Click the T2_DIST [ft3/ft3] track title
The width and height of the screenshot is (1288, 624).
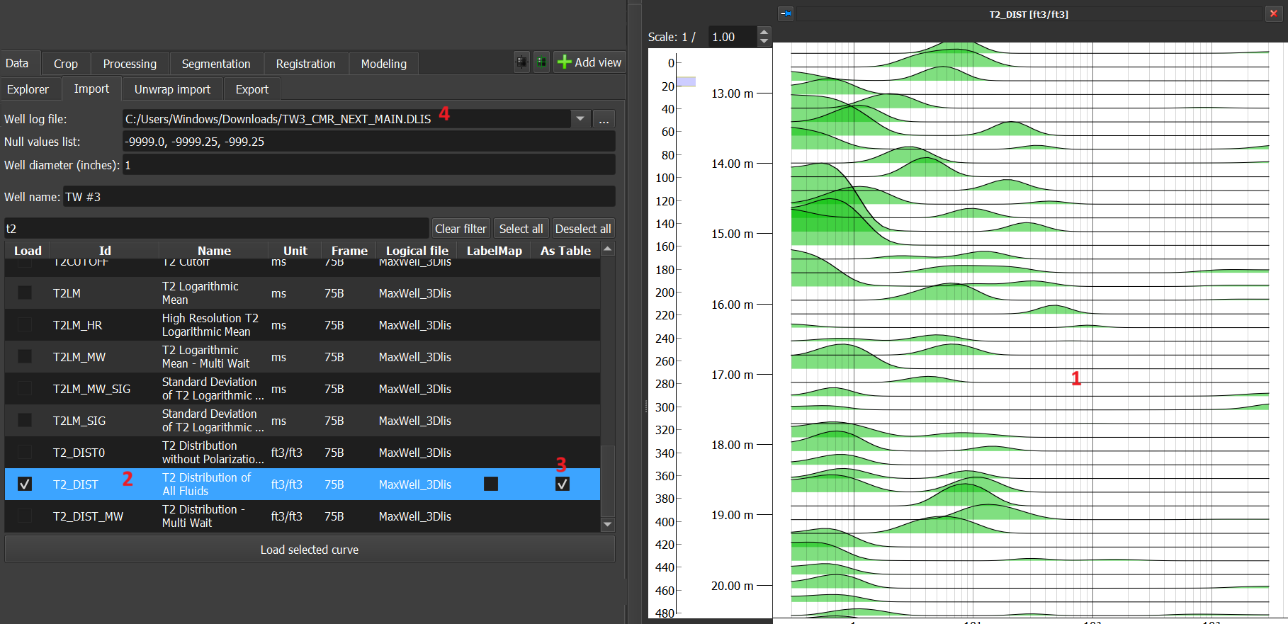(x=1029, y=14)
